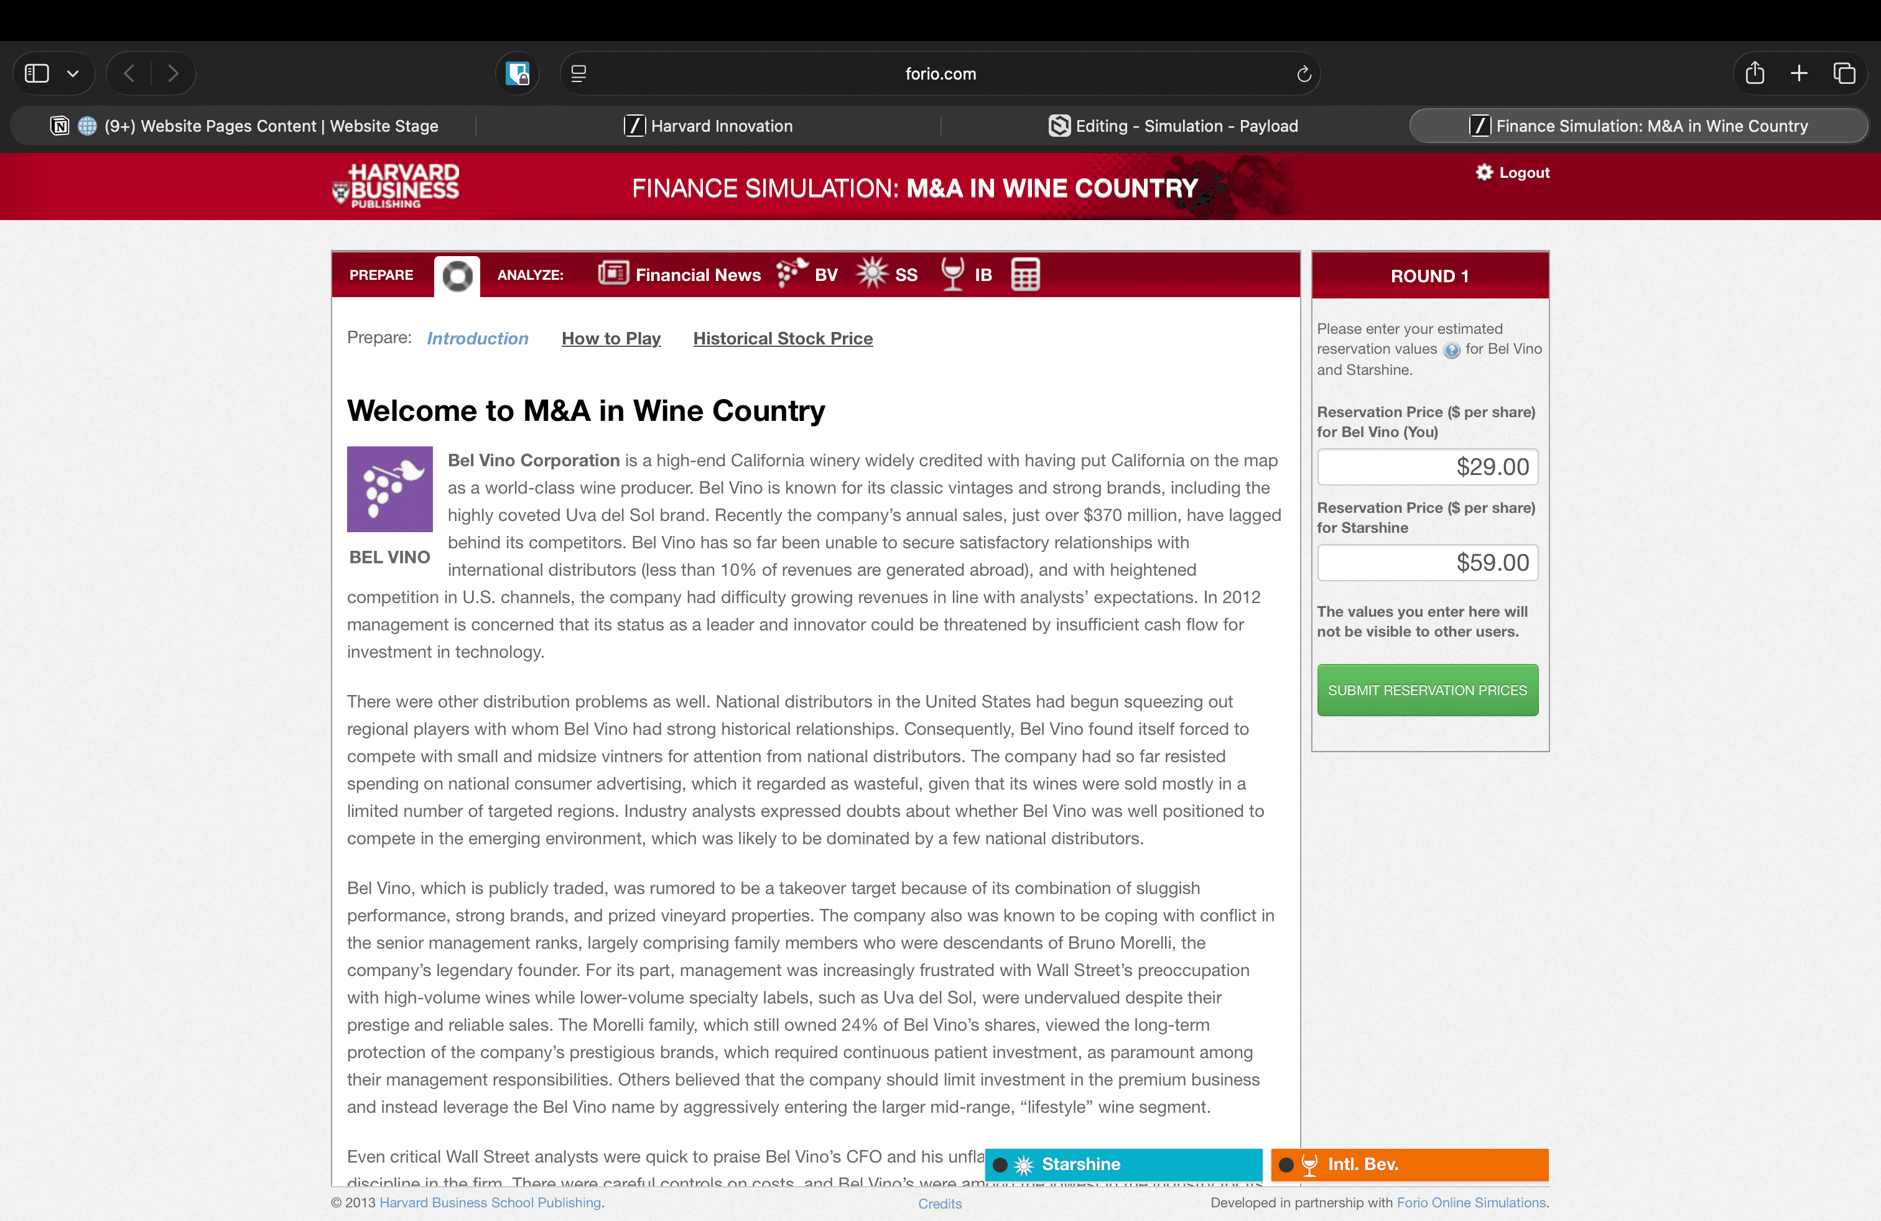Open the Historical Stock Price link
This screenshot has height=1221, width=1881.
point(783,338)
